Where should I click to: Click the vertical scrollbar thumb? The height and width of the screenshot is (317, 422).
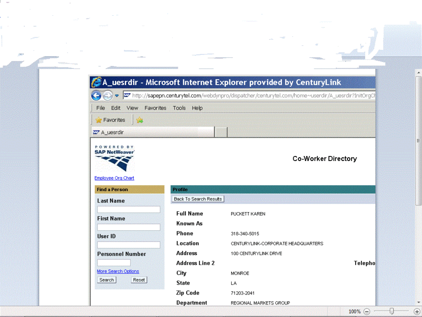click(x=418, y=141)
